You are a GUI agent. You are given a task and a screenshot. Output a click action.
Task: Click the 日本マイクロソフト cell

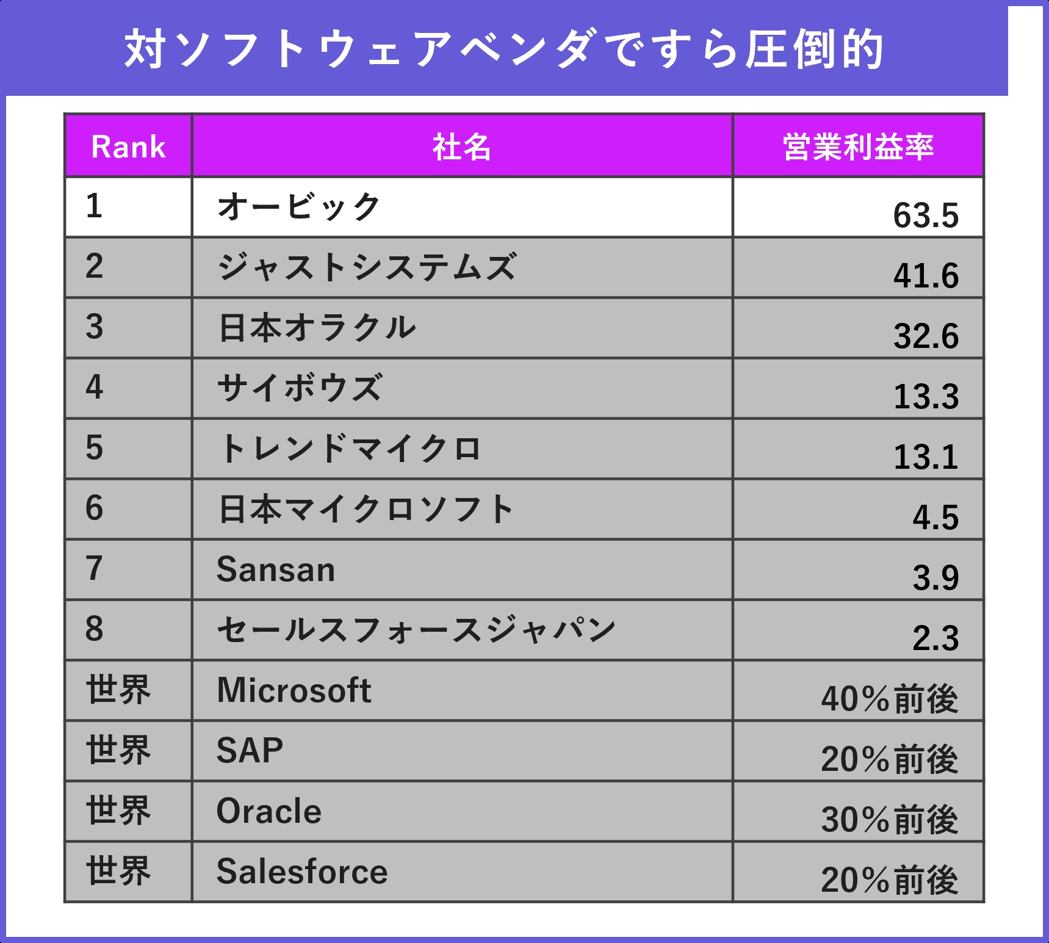[x=366, y=508]
